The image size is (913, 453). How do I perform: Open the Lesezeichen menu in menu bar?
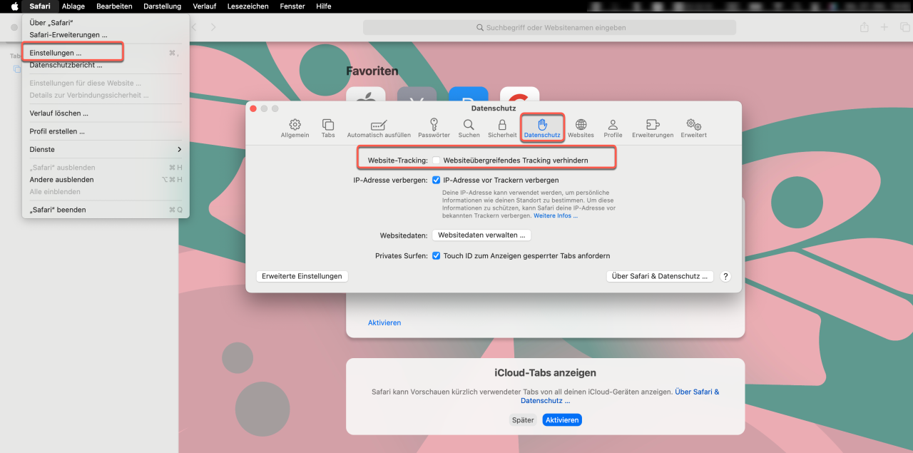click(x=248, y=6)
